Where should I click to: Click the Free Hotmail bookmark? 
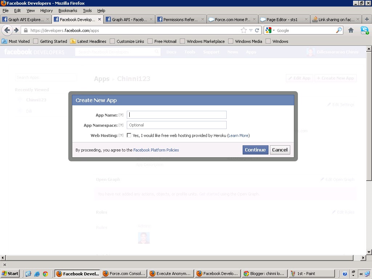[x=162, y=41]
